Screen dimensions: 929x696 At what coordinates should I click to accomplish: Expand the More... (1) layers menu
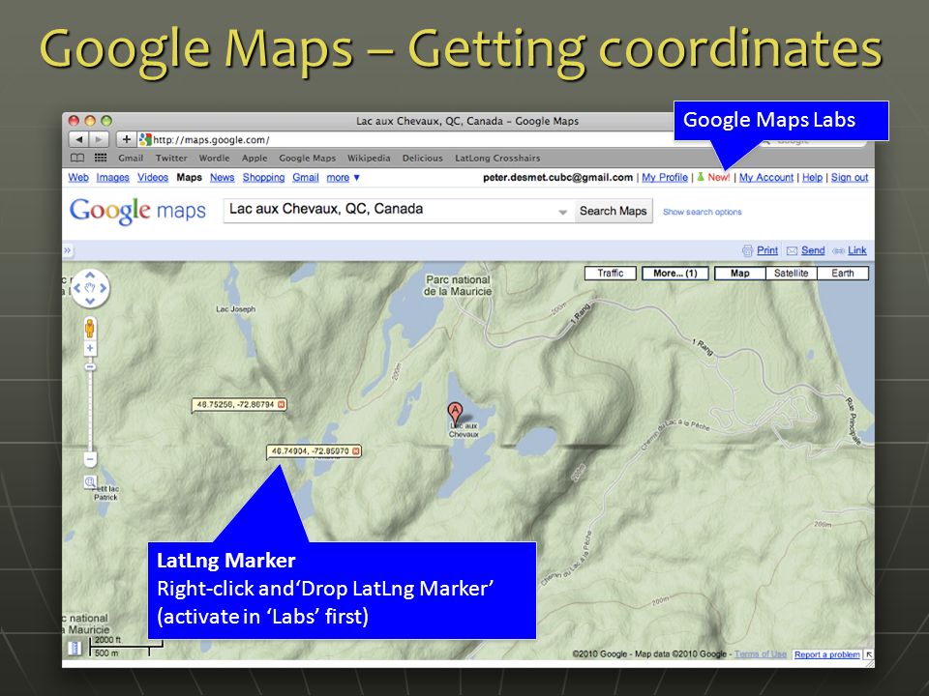675,274
